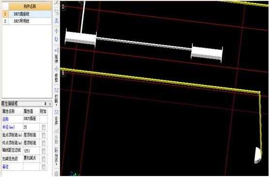Open dropdown arrow below 打断 tool
Viewport: 269px width, 177px height.
tap(56, 105)
